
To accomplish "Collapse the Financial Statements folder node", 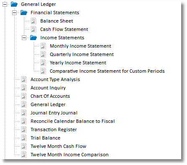I will 14,13.
